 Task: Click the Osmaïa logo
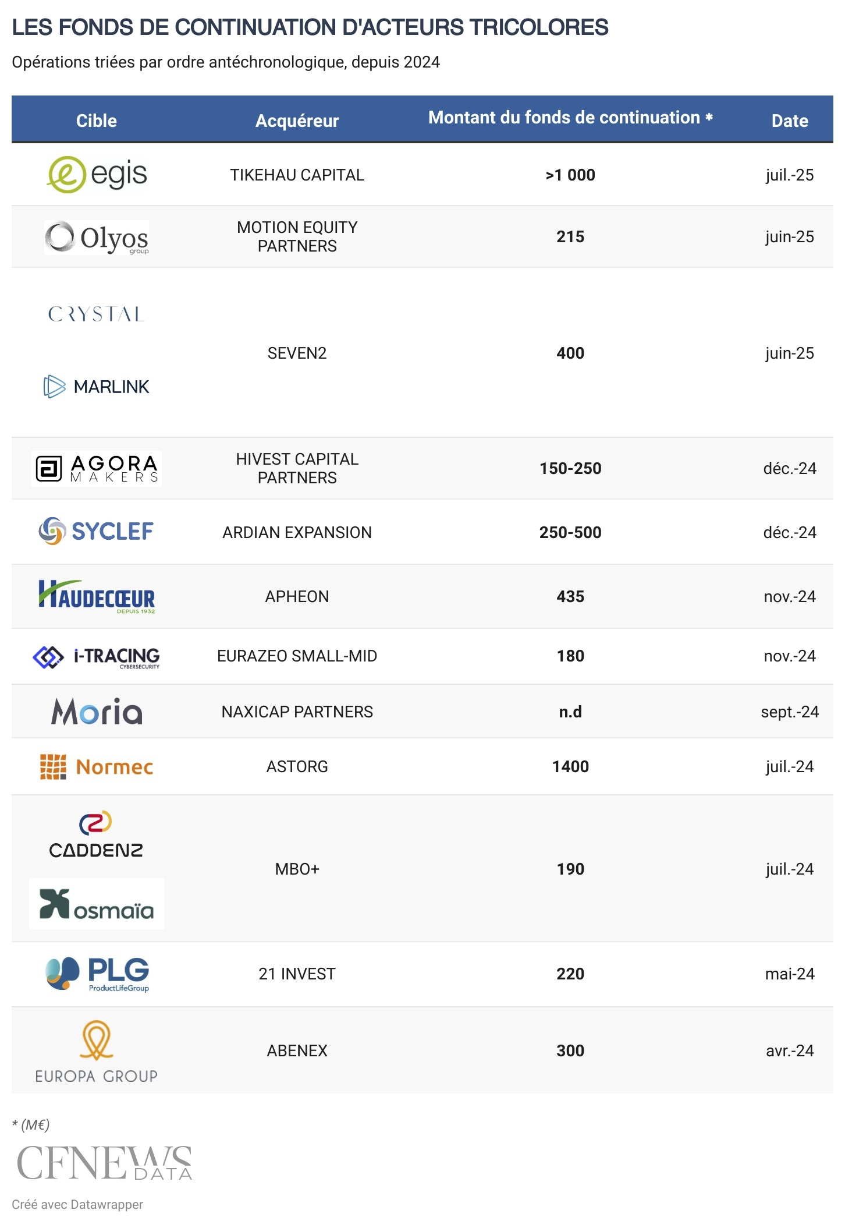97,904
